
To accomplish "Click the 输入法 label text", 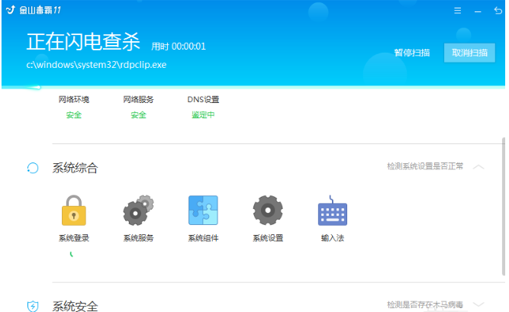I will (x=333, y=238).
